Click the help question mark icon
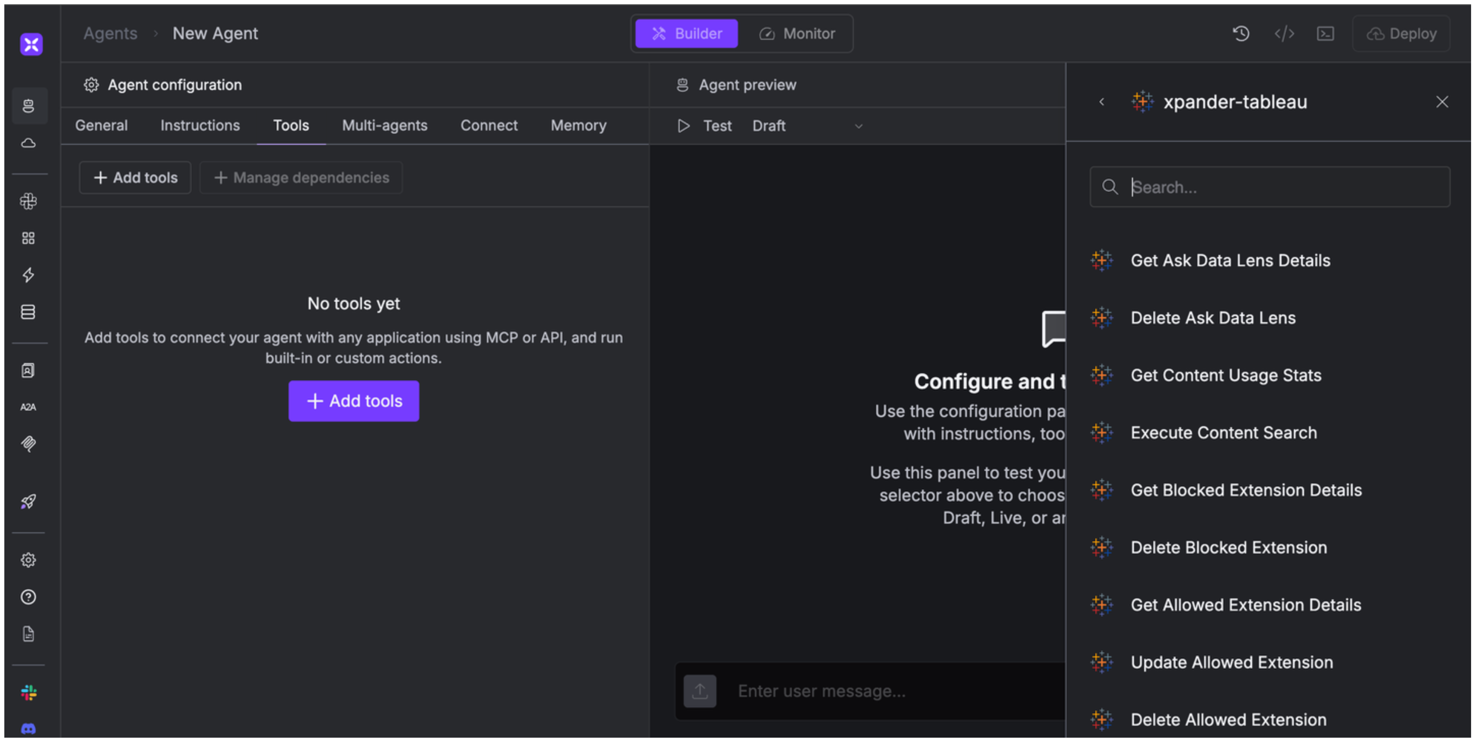1475x742 pixels. 29,597
